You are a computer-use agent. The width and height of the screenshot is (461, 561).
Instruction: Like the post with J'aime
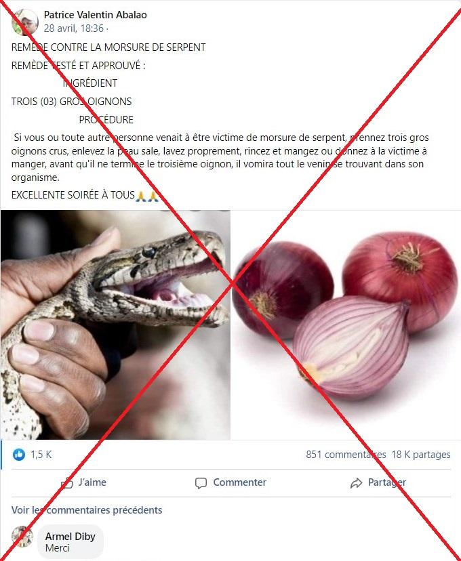pyautogui.click(x=84, y=482)
